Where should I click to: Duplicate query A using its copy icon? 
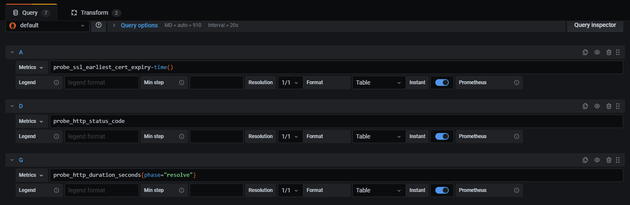[585, 52]
